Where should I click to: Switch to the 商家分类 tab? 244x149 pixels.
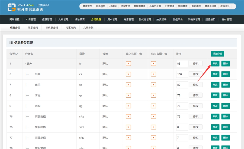coord(33,28)
